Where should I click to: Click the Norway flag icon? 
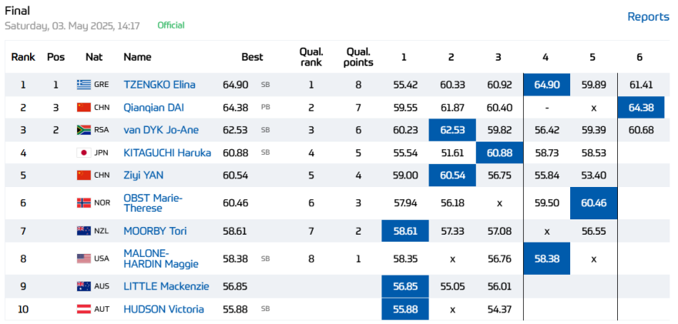click(x=84, y=202)
